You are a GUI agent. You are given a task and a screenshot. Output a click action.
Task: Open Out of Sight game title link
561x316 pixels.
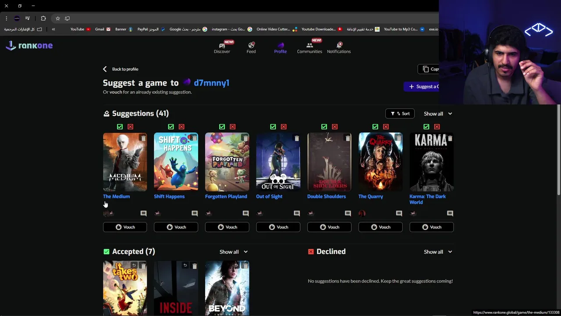(269, 197)
